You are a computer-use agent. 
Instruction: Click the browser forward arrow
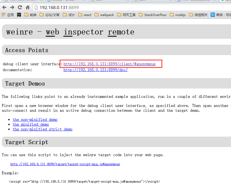point(12,7)
